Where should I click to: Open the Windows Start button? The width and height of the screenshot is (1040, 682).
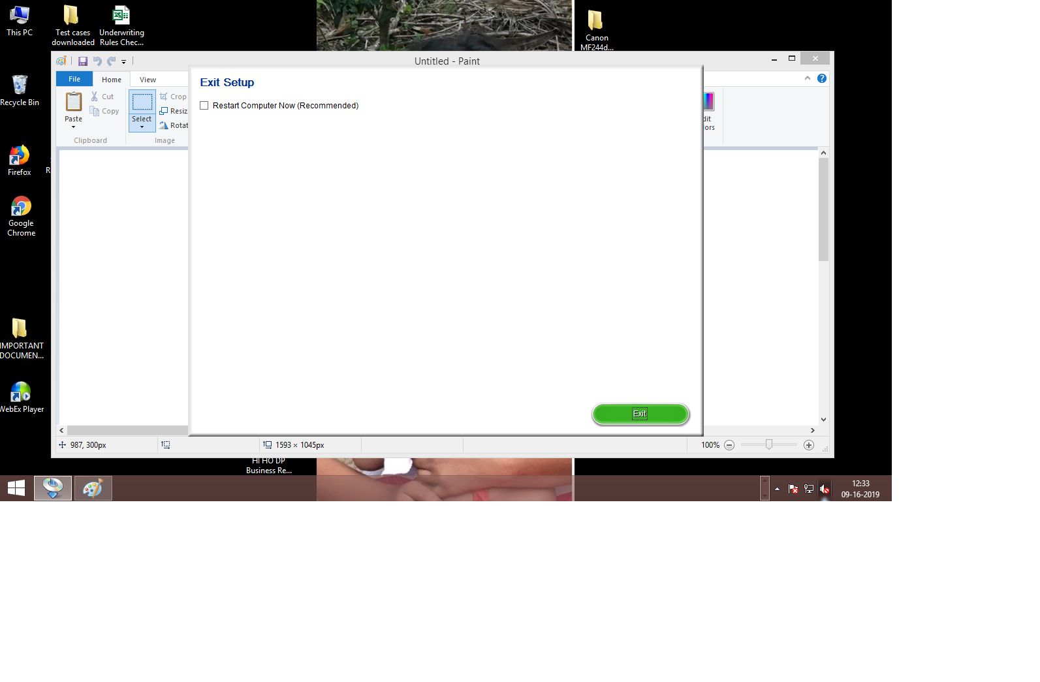coord(16,488)
